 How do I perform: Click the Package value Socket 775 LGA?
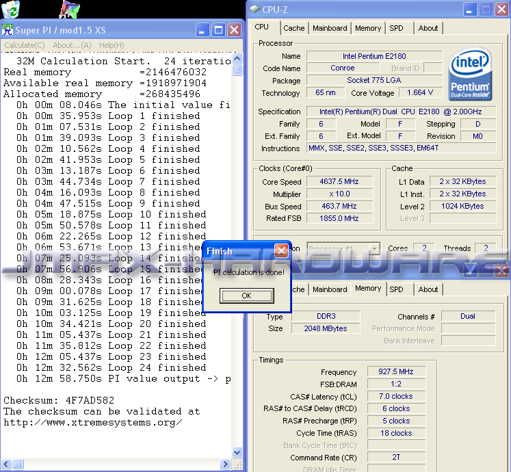[x=374, y=80]
